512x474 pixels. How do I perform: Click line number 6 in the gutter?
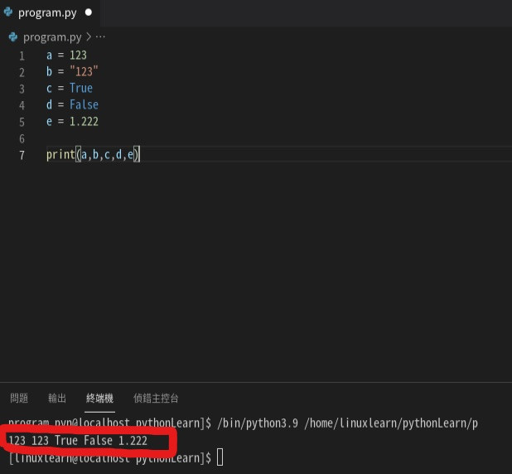point(22,139)
